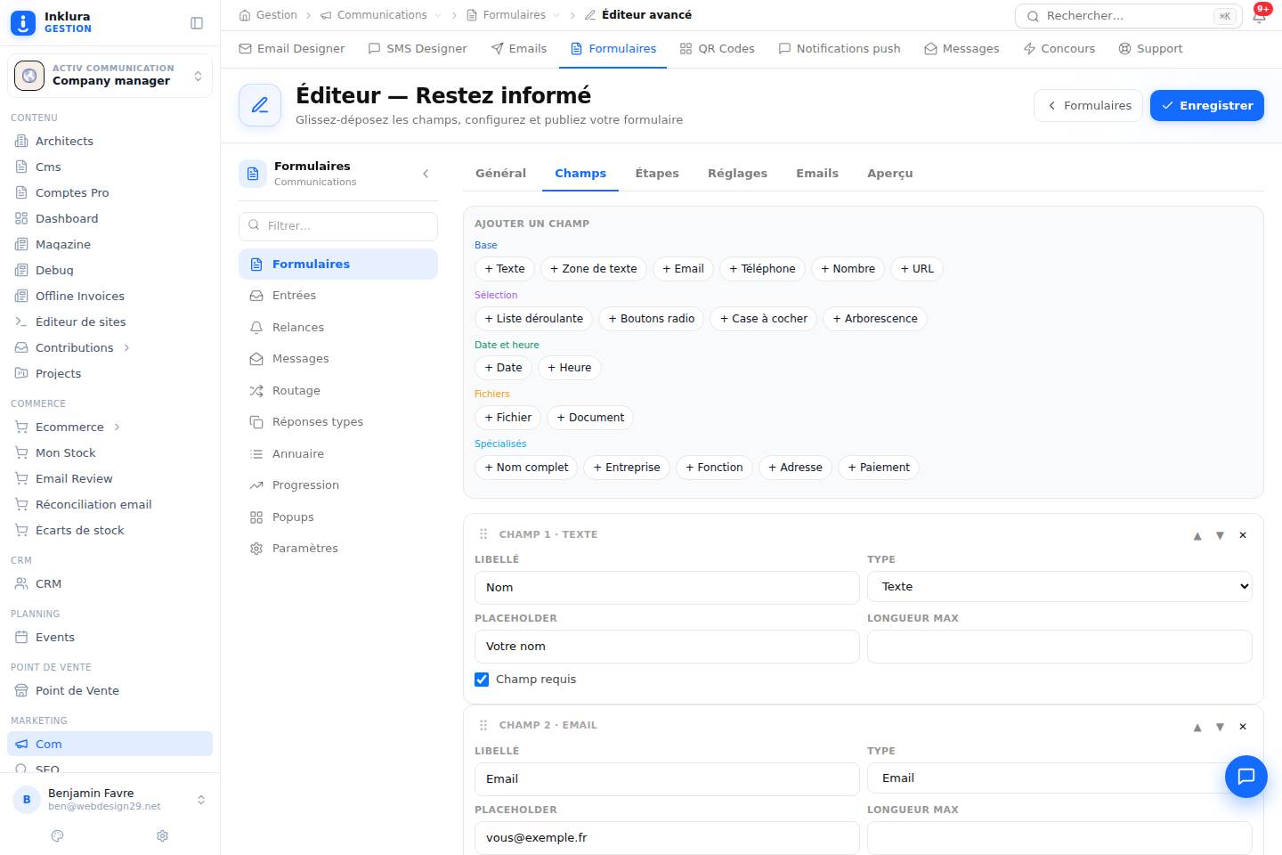Open the QR Codes tab

pyautogui.click(x=717, y=49)
